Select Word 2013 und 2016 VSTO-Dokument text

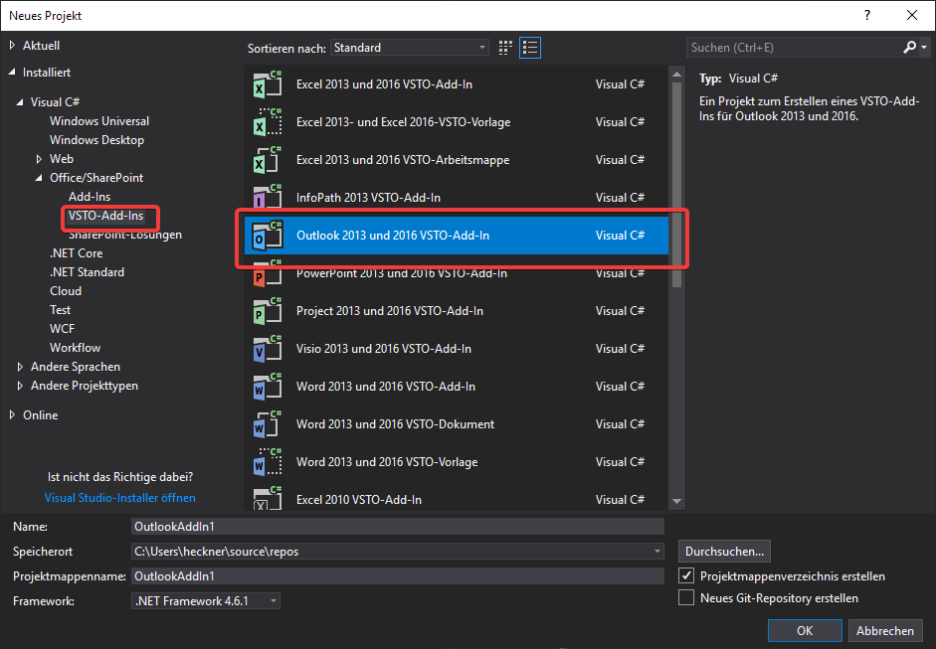395,424
